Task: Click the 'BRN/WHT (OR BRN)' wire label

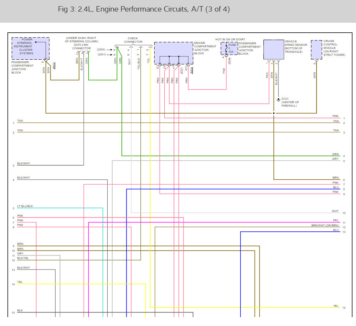Action: click(x=325, y=226)
